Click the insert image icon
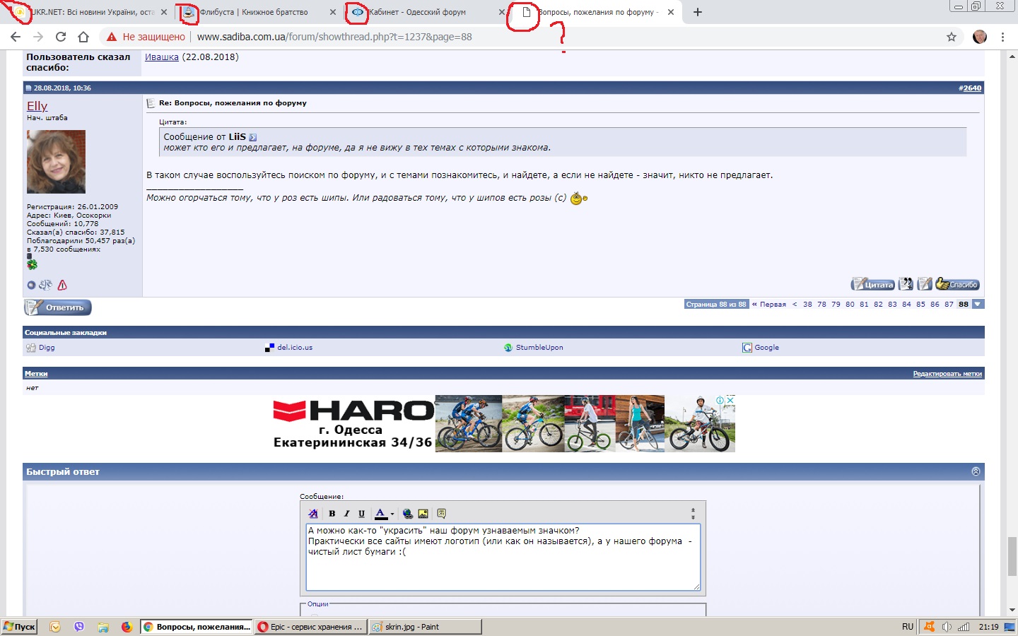This screenshot has width=1018, height=636. tap(423, 514)
